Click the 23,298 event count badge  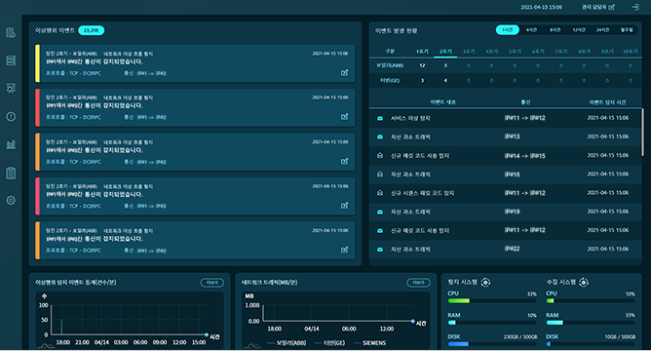tap(91, 30)
